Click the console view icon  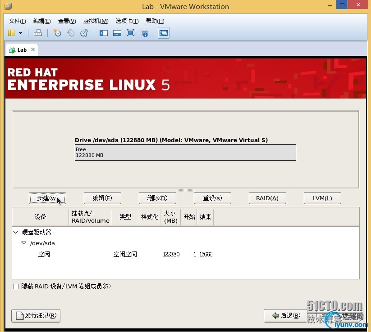[164, 33]
